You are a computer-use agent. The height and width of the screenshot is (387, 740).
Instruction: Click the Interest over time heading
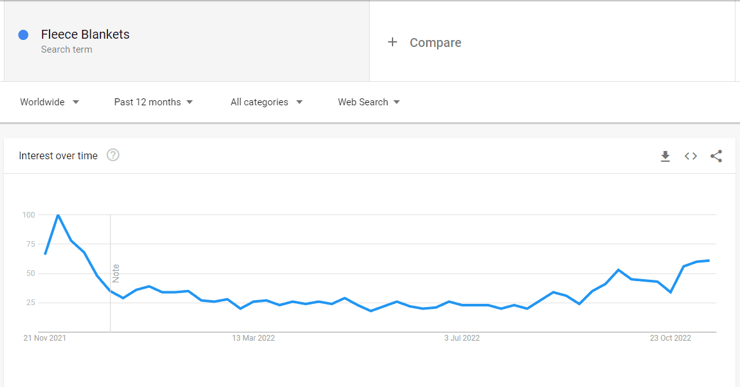click(x=58, y=155)
